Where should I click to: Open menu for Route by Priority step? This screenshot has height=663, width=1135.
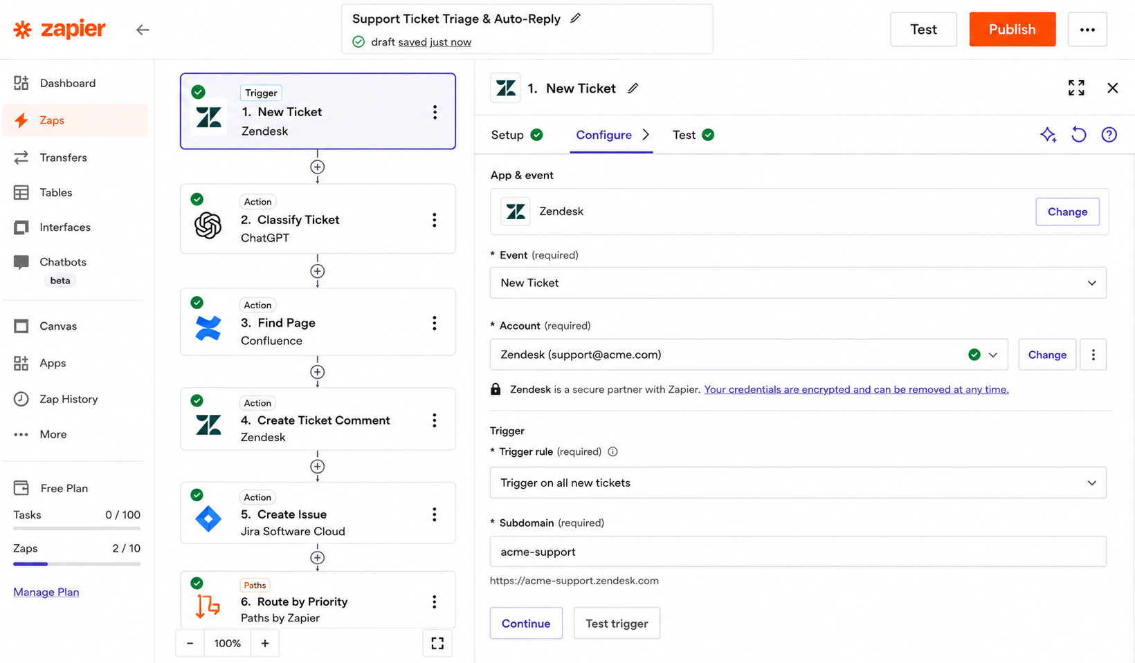435,601
